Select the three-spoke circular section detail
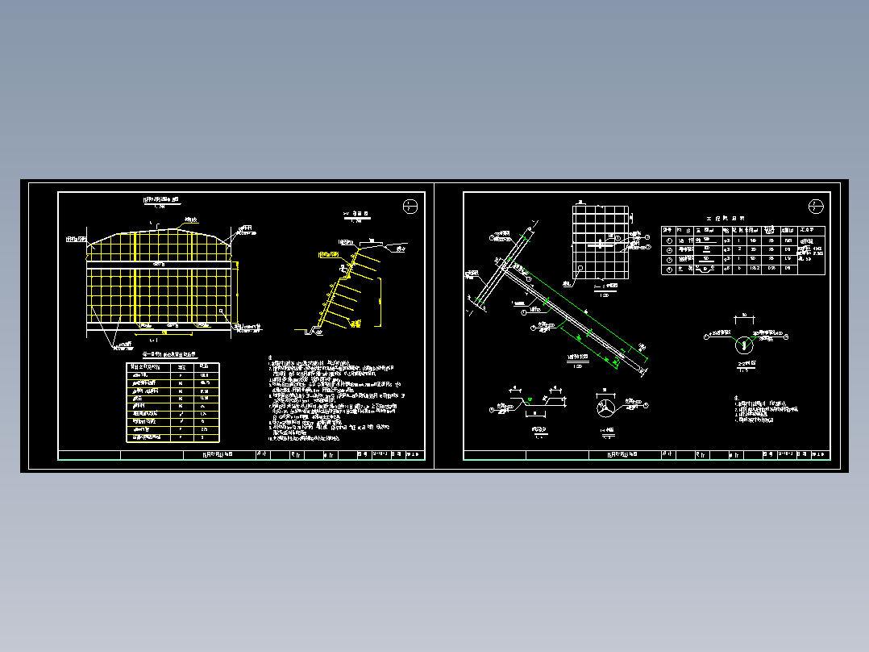Image resolution: width=869 pixels, height=652 pixels. click(605, 407)
